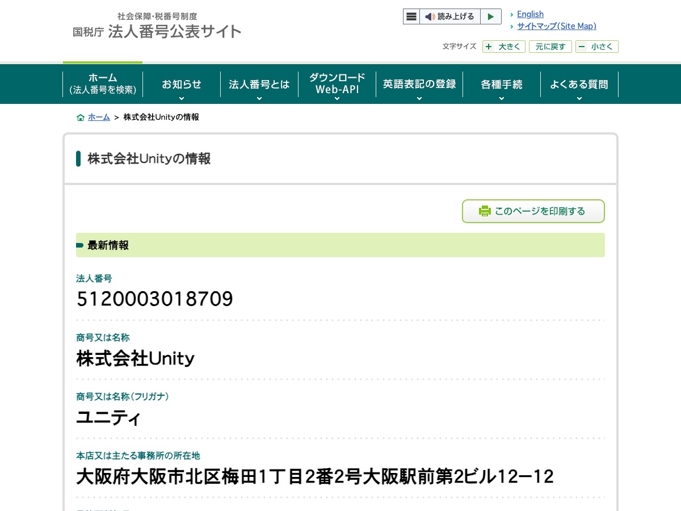Open サイトマップ(Site Map) link
The width and height of the screenshot is (681, 511).
(557, 26)
